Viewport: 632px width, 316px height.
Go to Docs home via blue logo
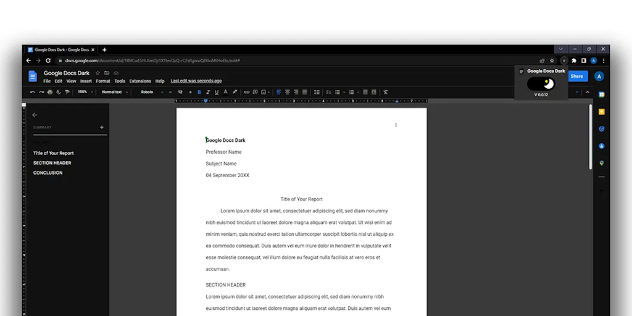coord(33,76)
